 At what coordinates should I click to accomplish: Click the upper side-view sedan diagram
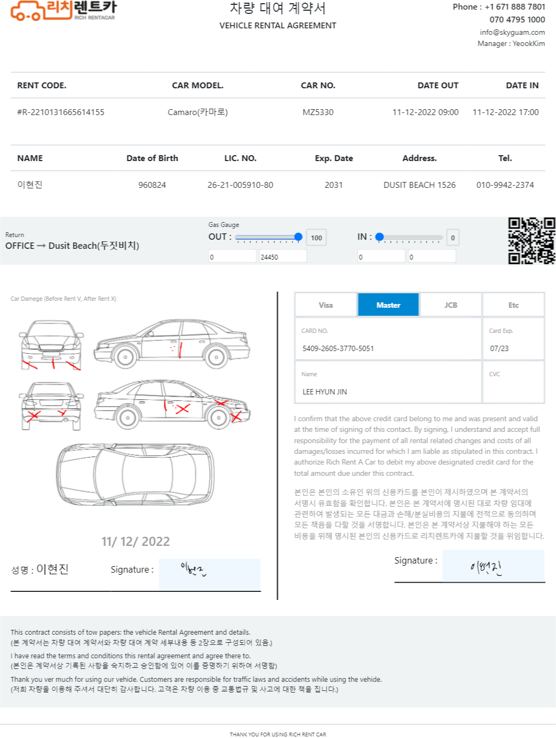coord(172,343)
